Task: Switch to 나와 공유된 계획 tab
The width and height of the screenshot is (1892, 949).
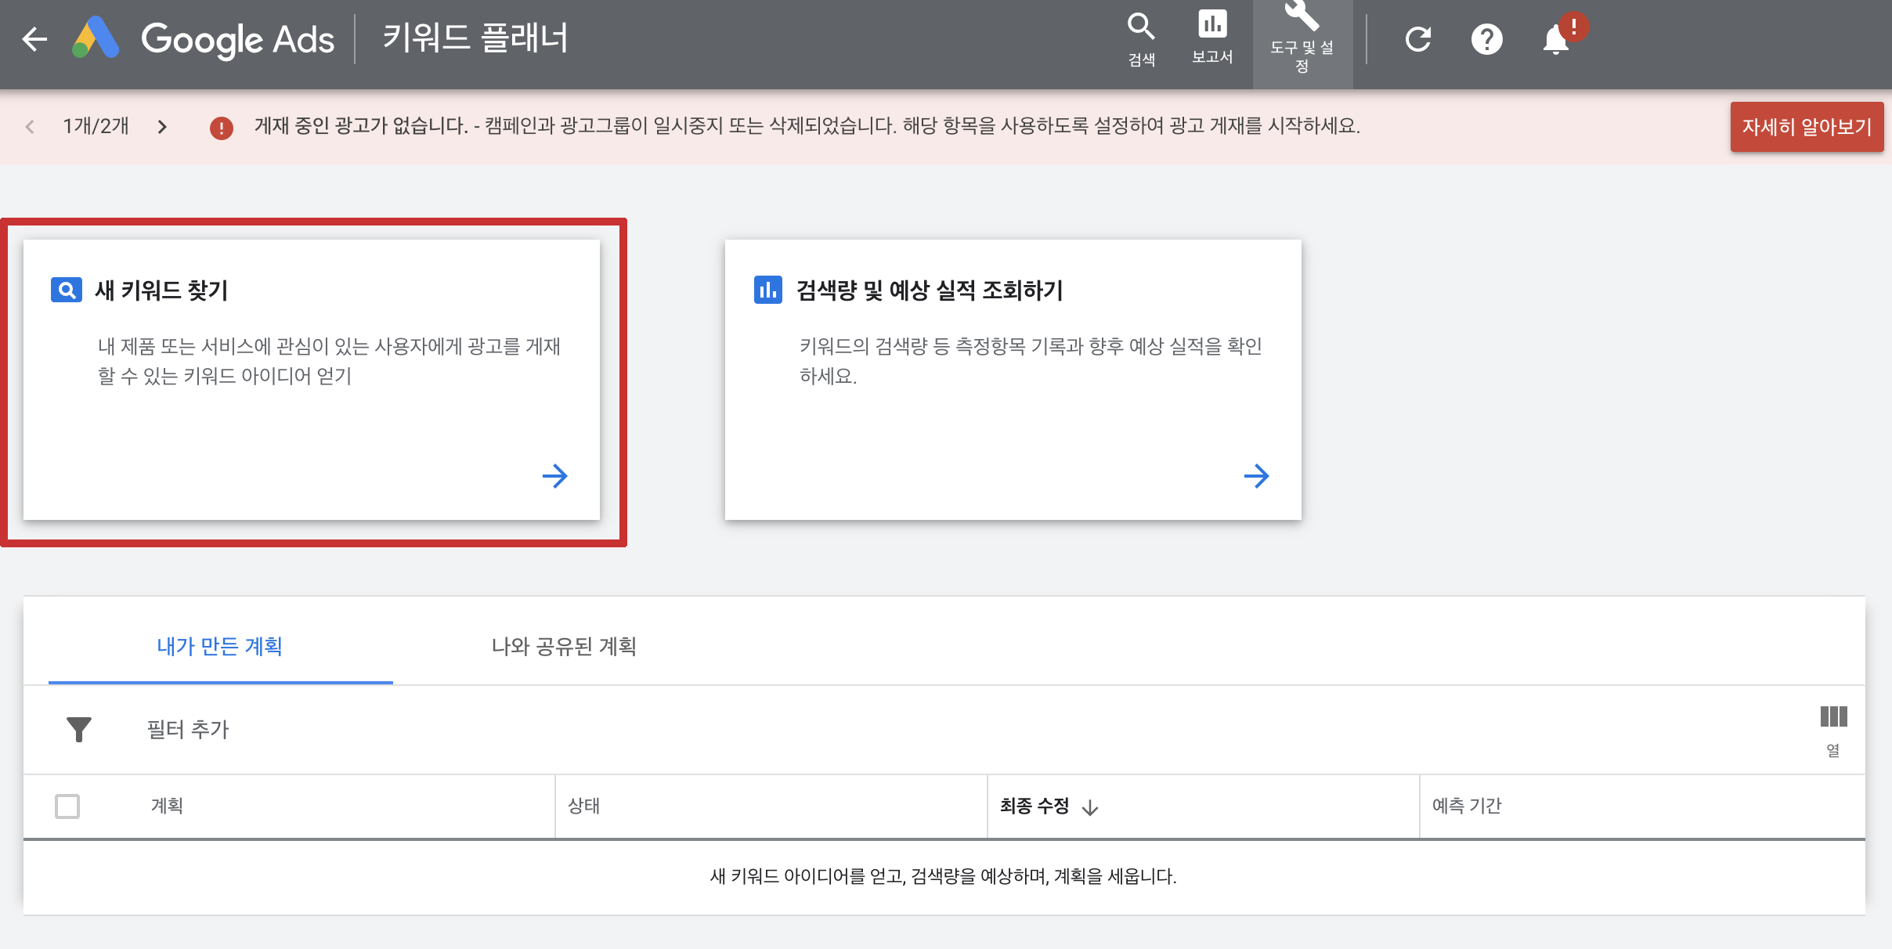Action: (564, 646)
